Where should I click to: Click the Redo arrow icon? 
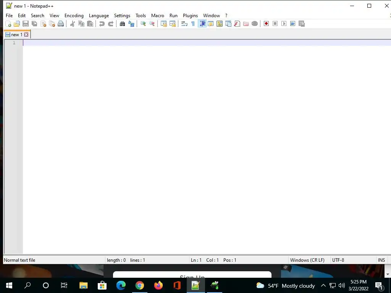coord(111,24)
